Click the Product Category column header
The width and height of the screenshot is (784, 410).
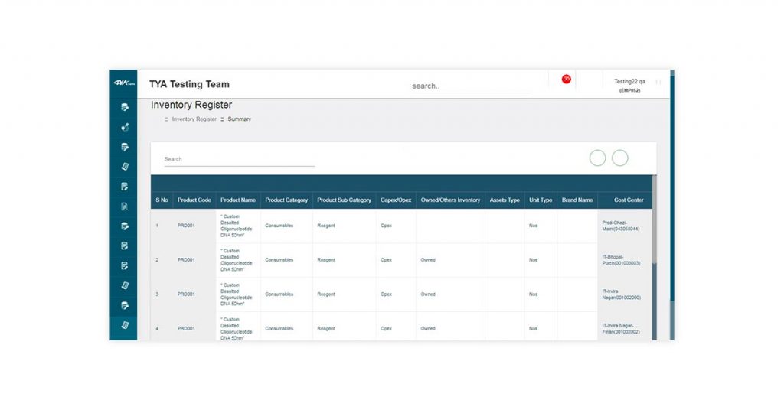(x=286, y=200)
